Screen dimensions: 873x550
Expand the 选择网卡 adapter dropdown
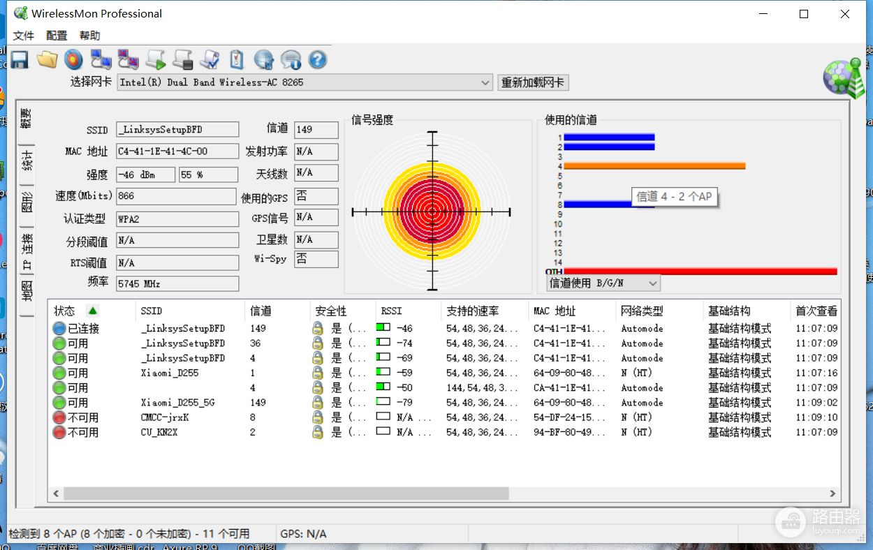[485, 82]
